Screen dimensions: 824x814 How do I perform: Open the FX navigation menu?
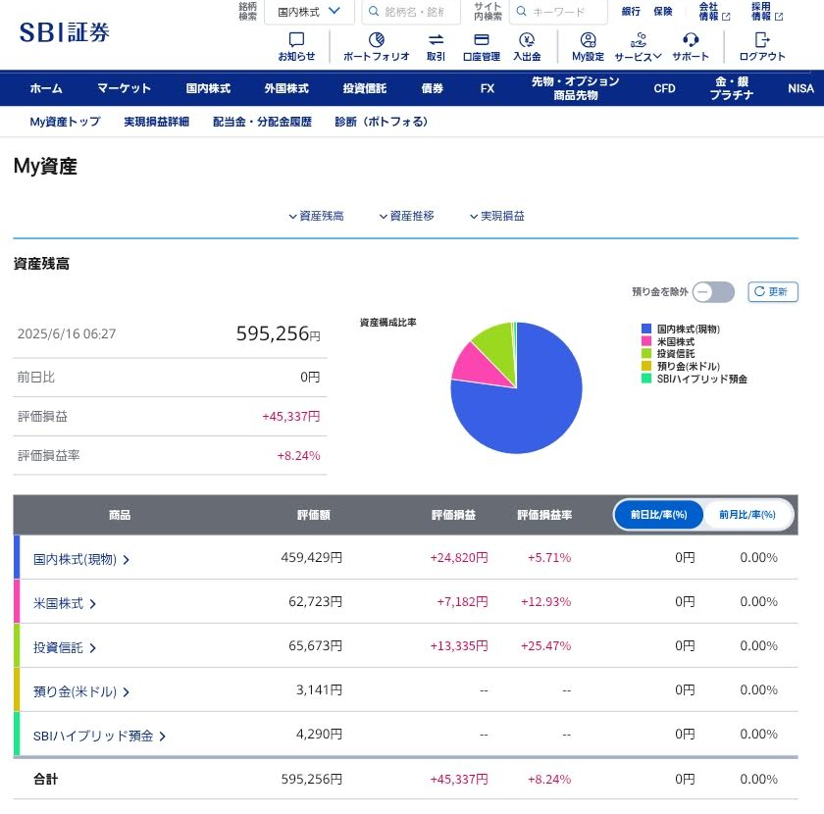pyautogui.click(x=488, y=88)
